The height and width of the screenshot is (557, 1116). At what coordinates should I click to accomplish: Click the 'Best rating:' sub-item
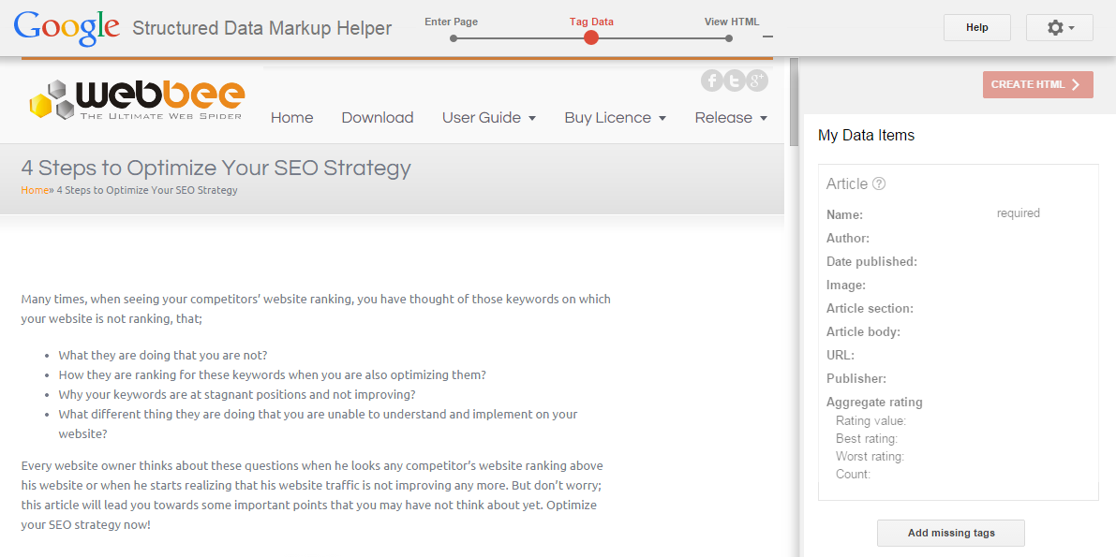click(867, 439)
